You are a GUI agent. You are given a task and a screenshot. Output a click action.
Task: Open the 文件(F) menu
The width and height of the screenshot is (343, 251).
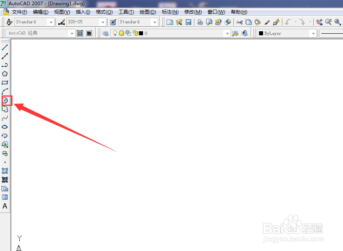[19, 12]
